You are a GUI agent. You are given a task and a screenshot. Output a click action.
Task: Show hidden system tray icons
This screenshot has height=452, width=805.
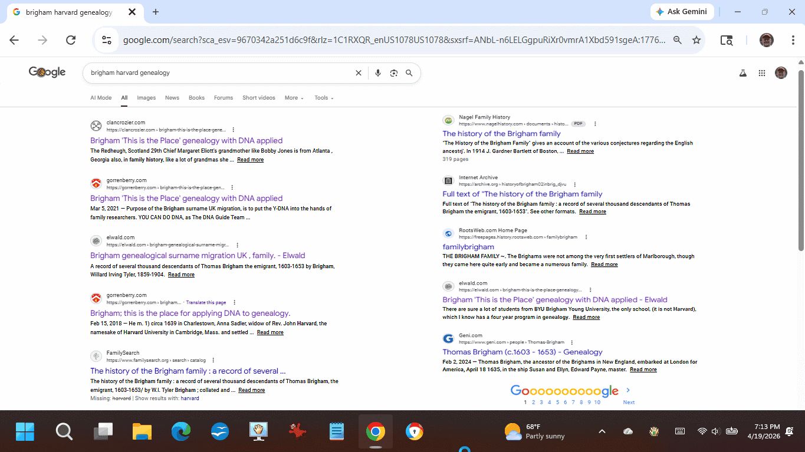click(x=602, y=431)
